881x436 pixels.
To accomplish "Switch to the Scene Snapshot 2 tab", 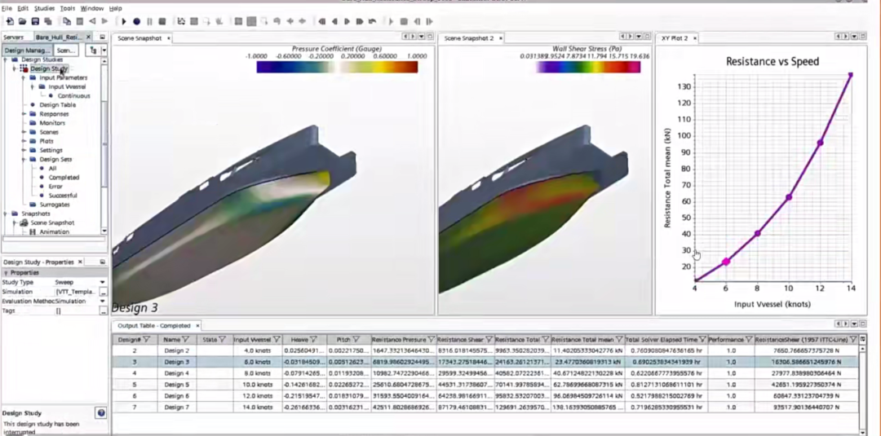I will click(x=468, y=38).
